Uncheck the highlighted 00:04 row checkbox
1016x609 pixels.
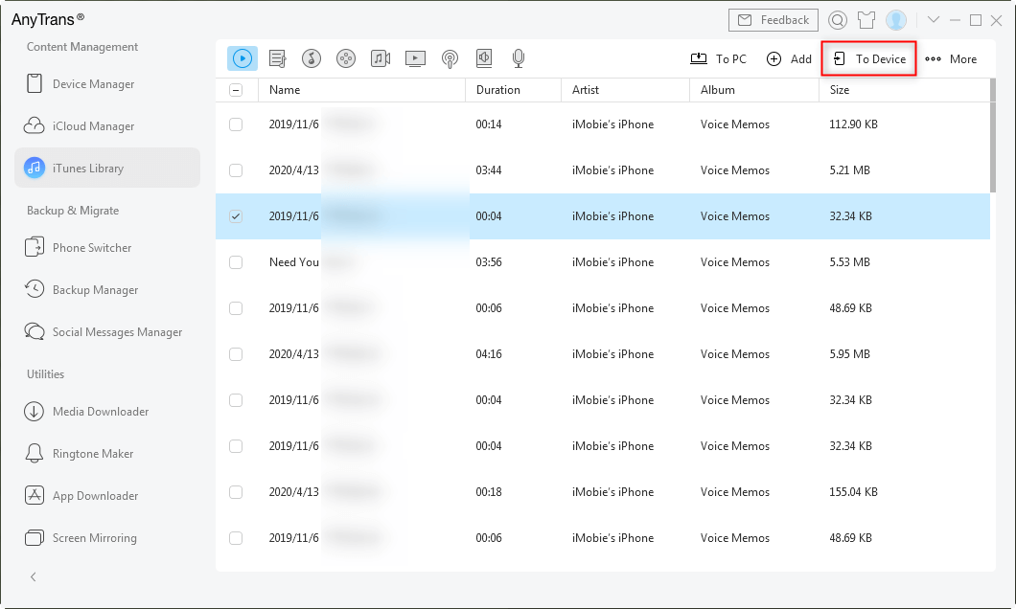(x=236, y=216)
